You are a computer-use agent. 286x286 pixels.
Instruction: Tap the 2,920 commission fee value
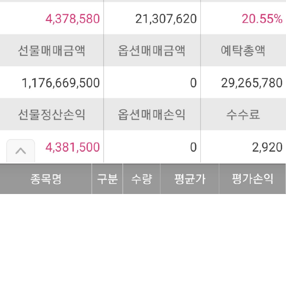point(267,147)
